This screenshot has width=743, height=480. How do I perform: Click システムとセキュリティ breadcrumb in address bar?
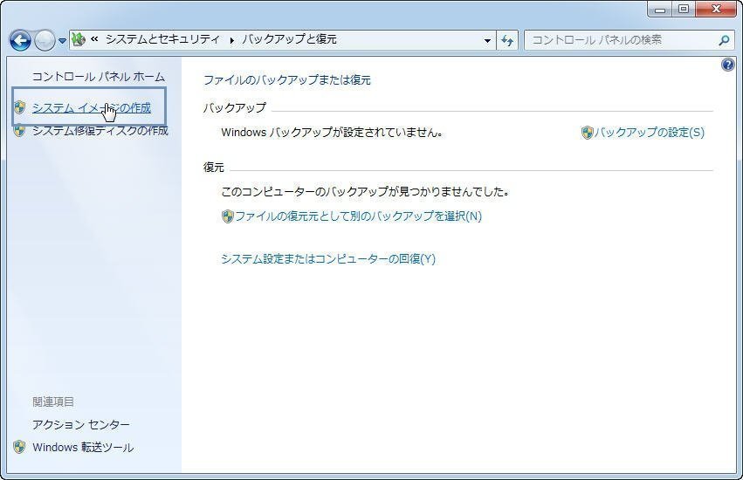pyautogui.click(x=162, y=39)
